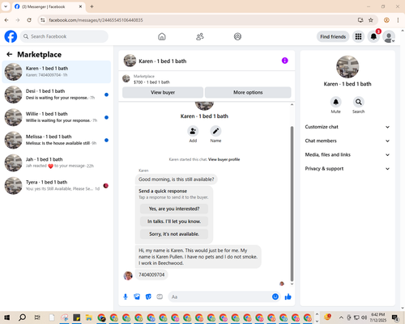The width and height of the screenshot is (405, 324).
Task: Open the tab search dropdown arrow
Action: [x=6, y=6]
